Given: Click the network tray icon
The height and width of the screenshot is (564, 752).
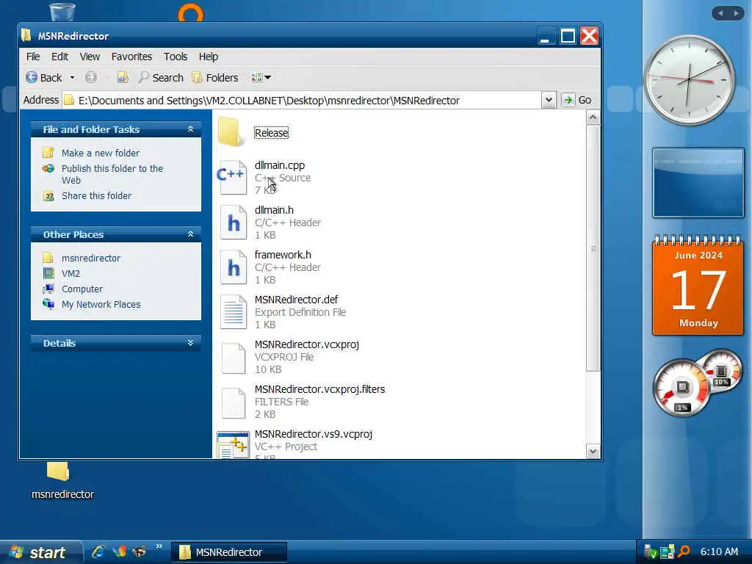Looking at the screenshot, I should 667,552.
